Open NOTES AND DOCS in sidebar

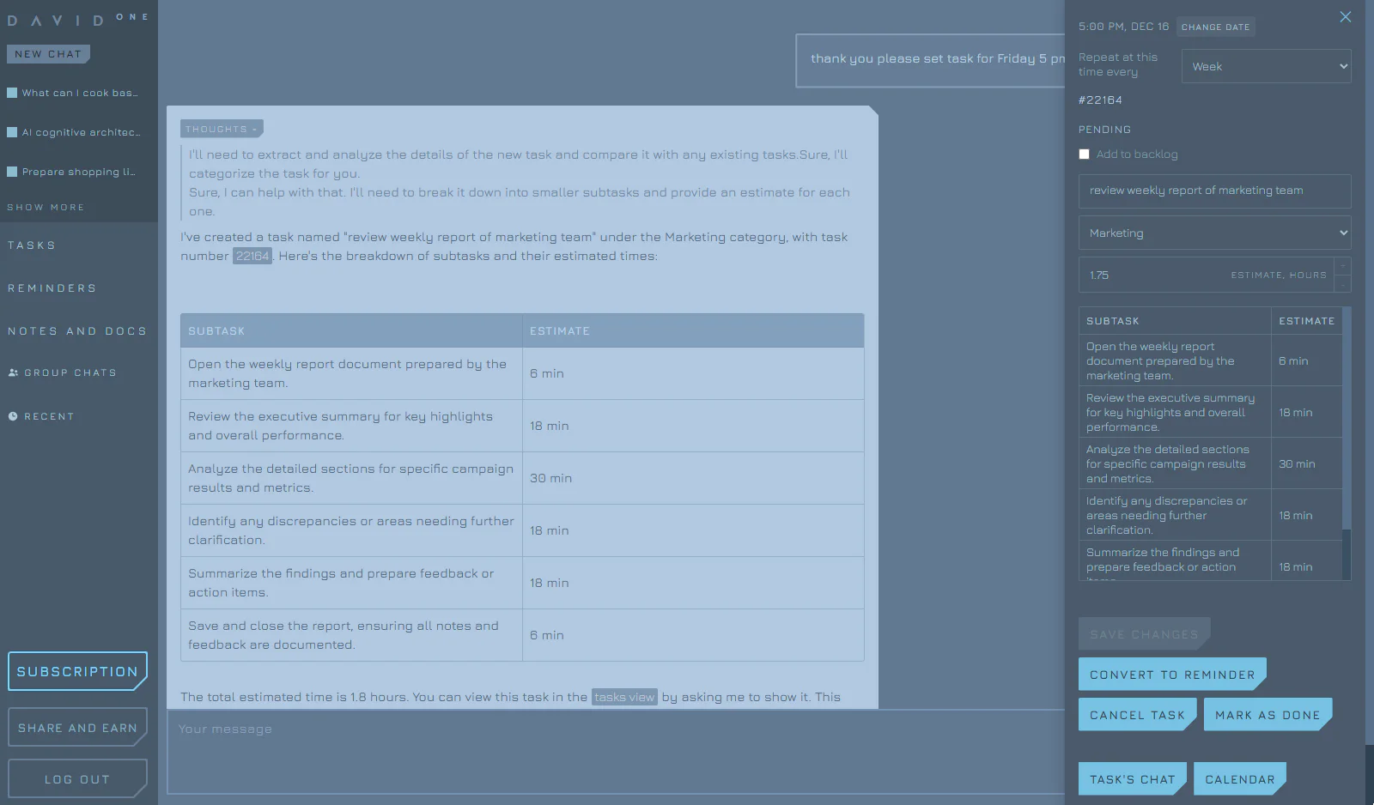click(77, 330)
